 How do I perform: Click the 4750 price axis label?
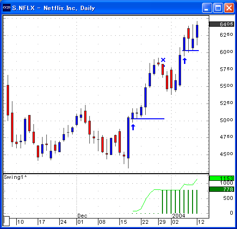pos(226,137)
